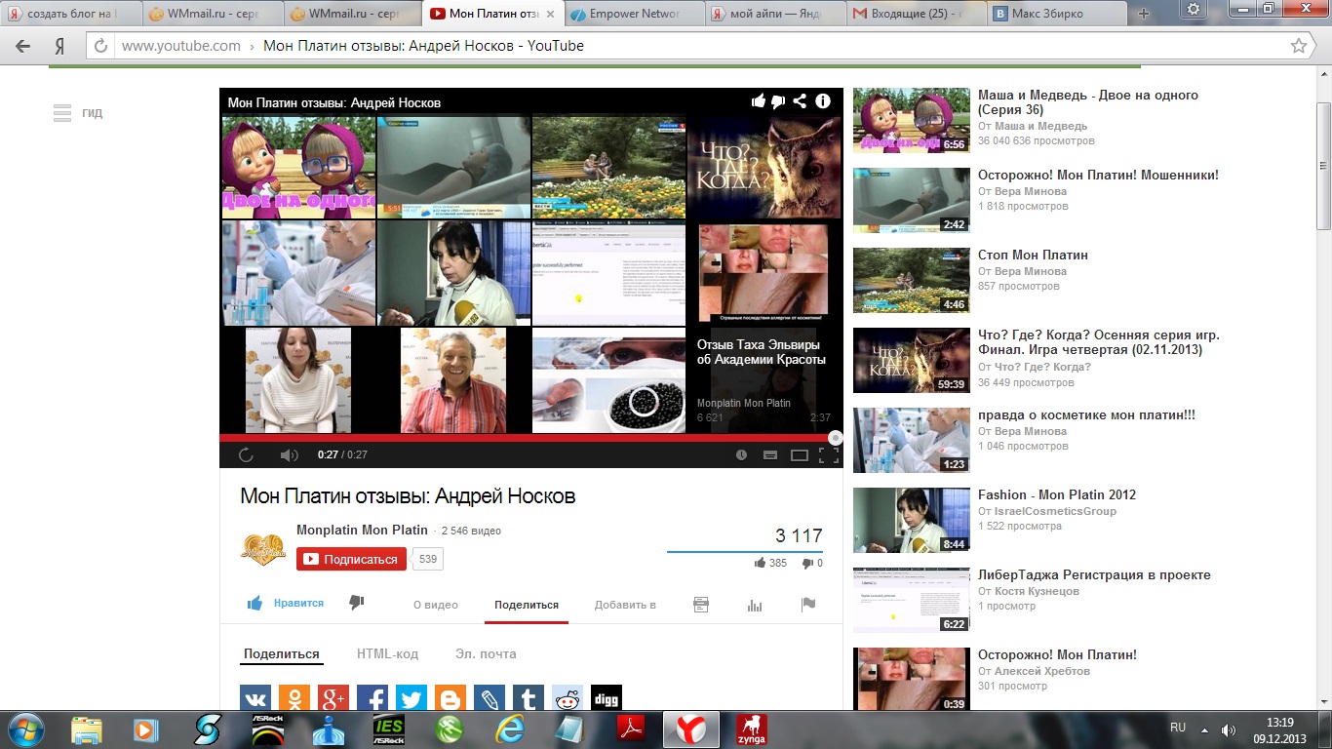Reload the page from address bar
Viewport: 1332px width, 749px height.
point(100,46)
